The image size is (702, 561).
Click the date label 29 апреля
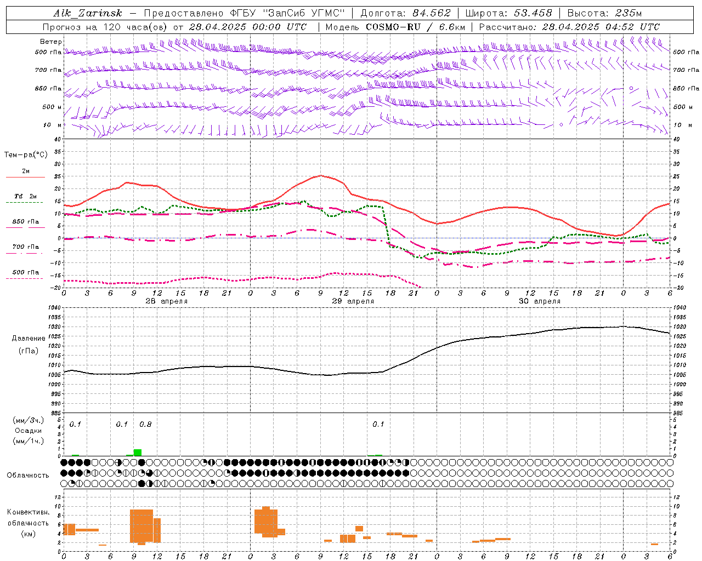tap(353, 301)
